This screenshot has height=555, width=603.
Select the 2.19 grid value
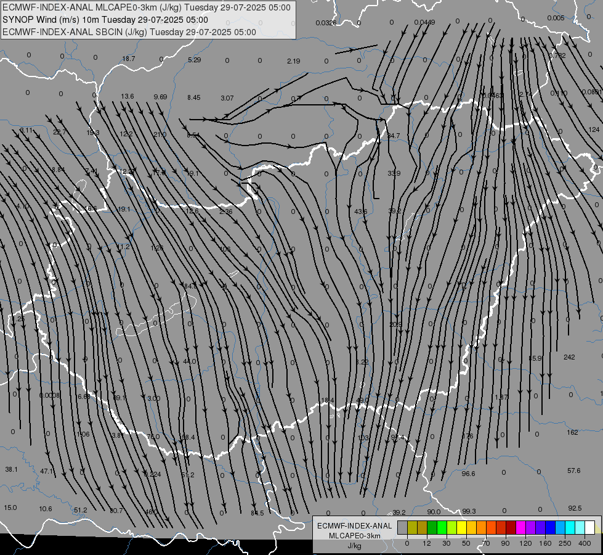293,61
